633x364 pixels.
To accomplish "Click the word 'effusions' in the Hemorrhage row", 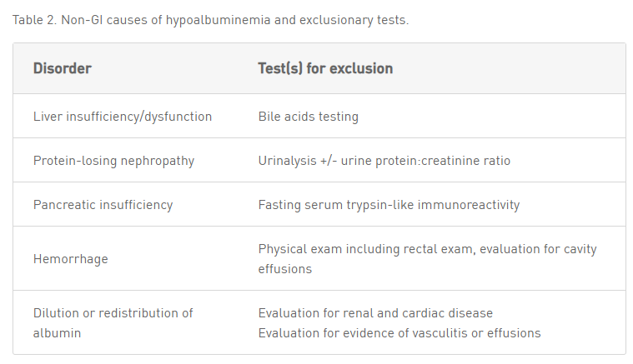I will pos(285,269).
